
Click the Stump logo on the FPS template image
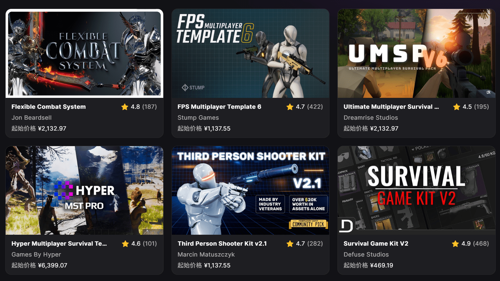[193, 88]
